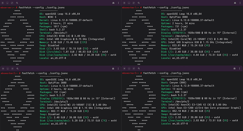Minimize the mbsworker2 terminal window
The image size is (243, 131).
click(8, 68)
